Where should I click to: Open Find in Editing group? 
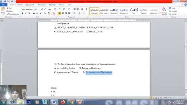[x=173, y=8]
